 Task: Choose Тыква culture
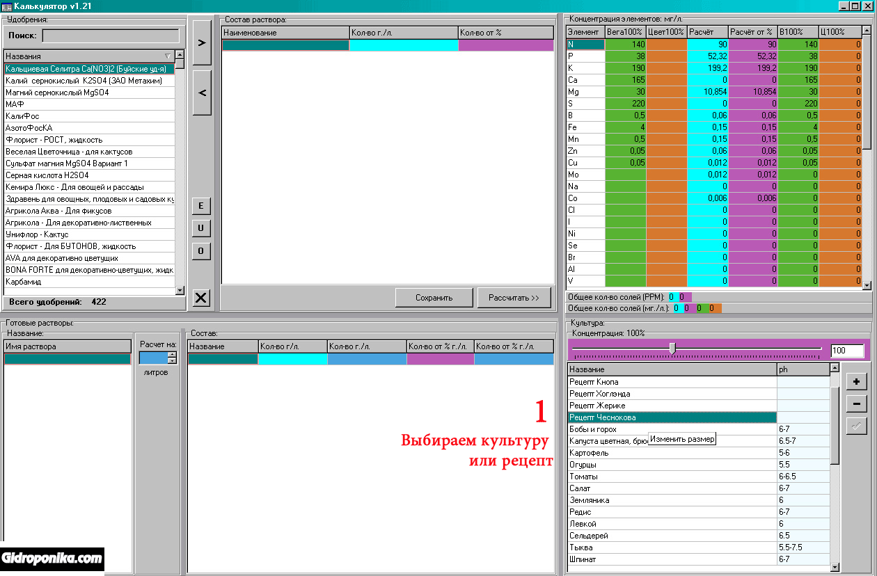click(672, 547)
